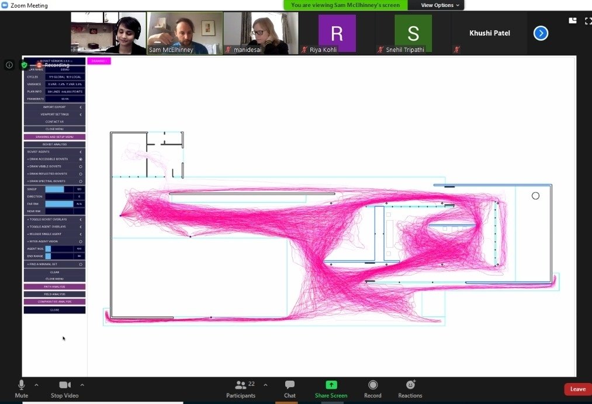Open caret next to Participants count
592x404 pixels.
click(265, 385)
